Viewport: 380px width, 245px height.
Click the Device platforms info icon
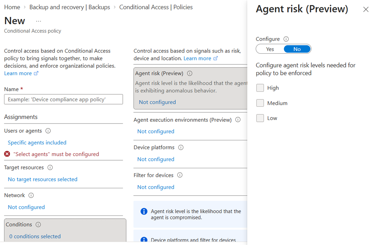coord(181,147)
